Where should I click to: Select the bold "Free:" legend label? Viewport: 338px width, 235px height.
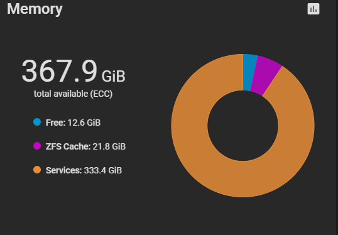pos(55,123)
